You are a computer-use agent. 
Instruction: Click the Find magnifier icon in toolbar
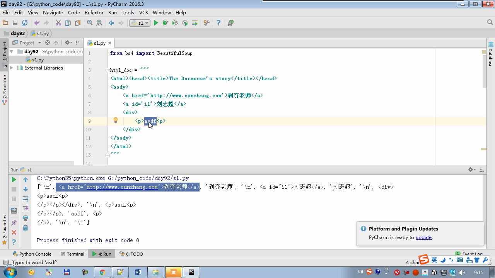(90, 23)
